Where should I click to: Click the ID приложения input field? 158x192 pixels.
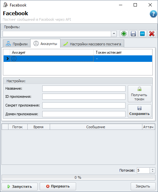coord(84,96)
